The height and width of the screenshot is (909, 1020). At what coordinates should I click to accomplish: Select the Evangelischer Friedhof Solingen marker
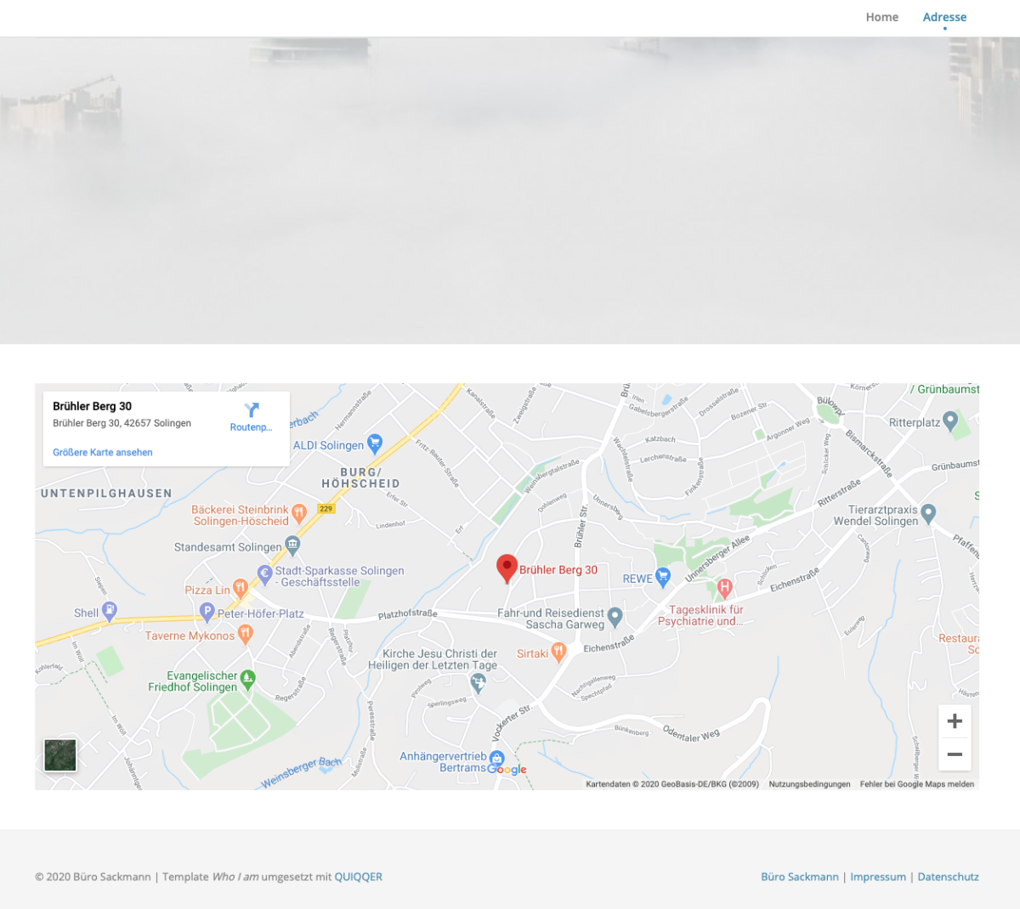point(248,679)
